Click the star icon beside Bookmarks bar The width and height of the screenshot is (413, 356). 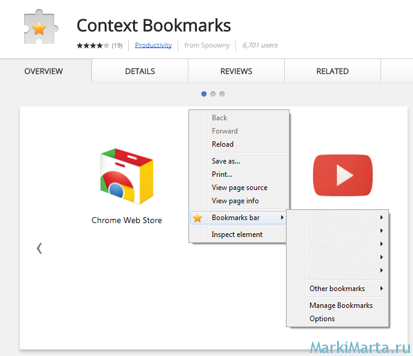(x=197, y=218)
